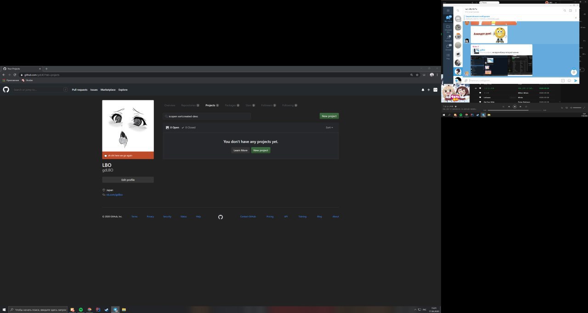Click the Spotify playback progress bar
The height and width of the screenshot is (313, 588).
click(514, 110)
